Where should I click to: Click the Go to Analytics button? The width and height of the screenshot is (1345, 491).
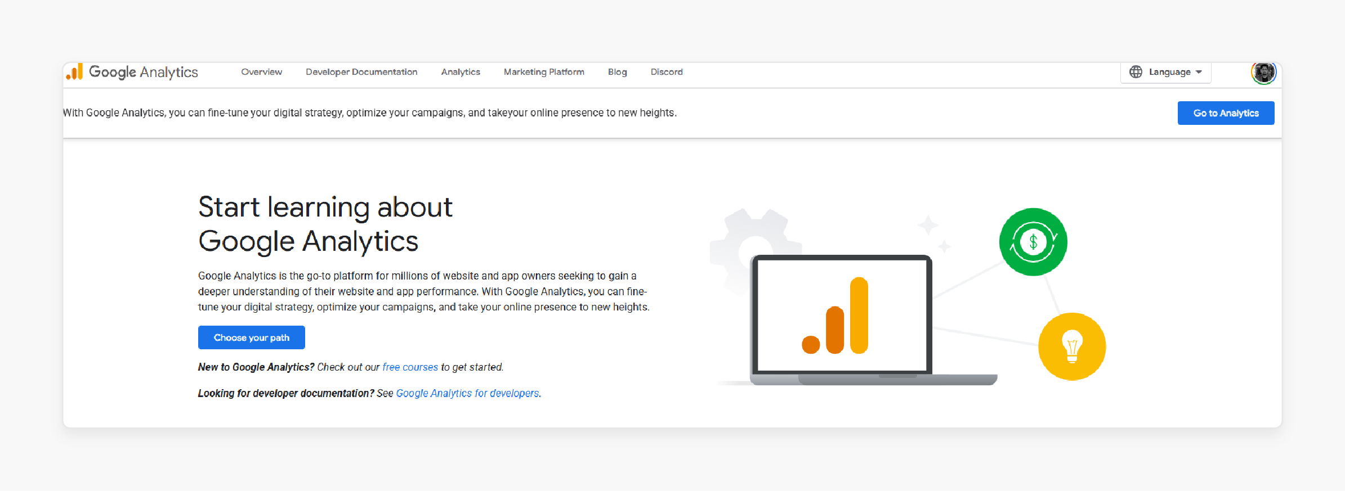pos(1226,113)
